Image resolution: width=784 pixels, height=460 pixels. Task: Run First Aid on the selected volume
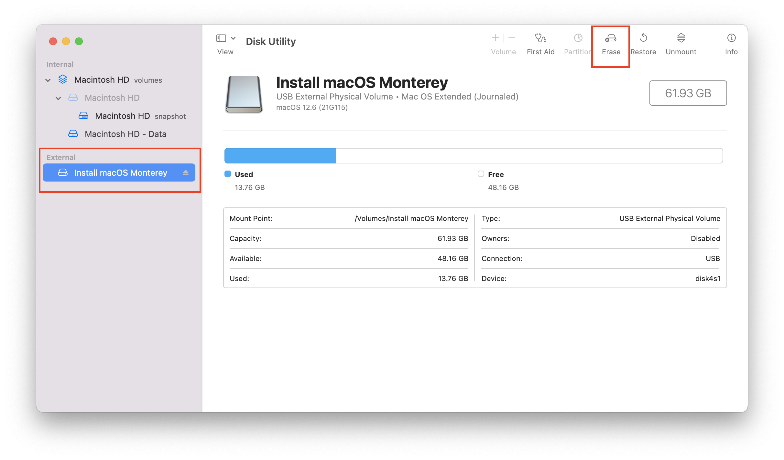pos(540,42)
